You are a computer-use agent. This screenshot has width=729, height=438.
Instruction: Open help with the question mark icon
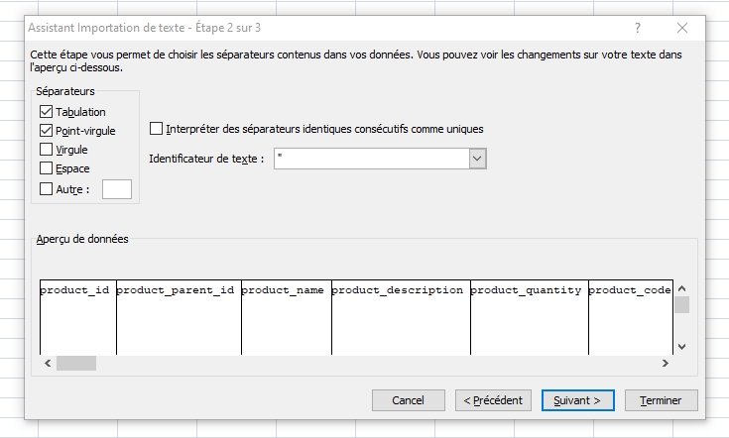638,28
